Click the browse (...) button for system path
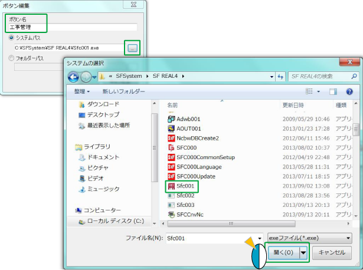This screenshot has width=363, height=270. click(x=132, y=48)
